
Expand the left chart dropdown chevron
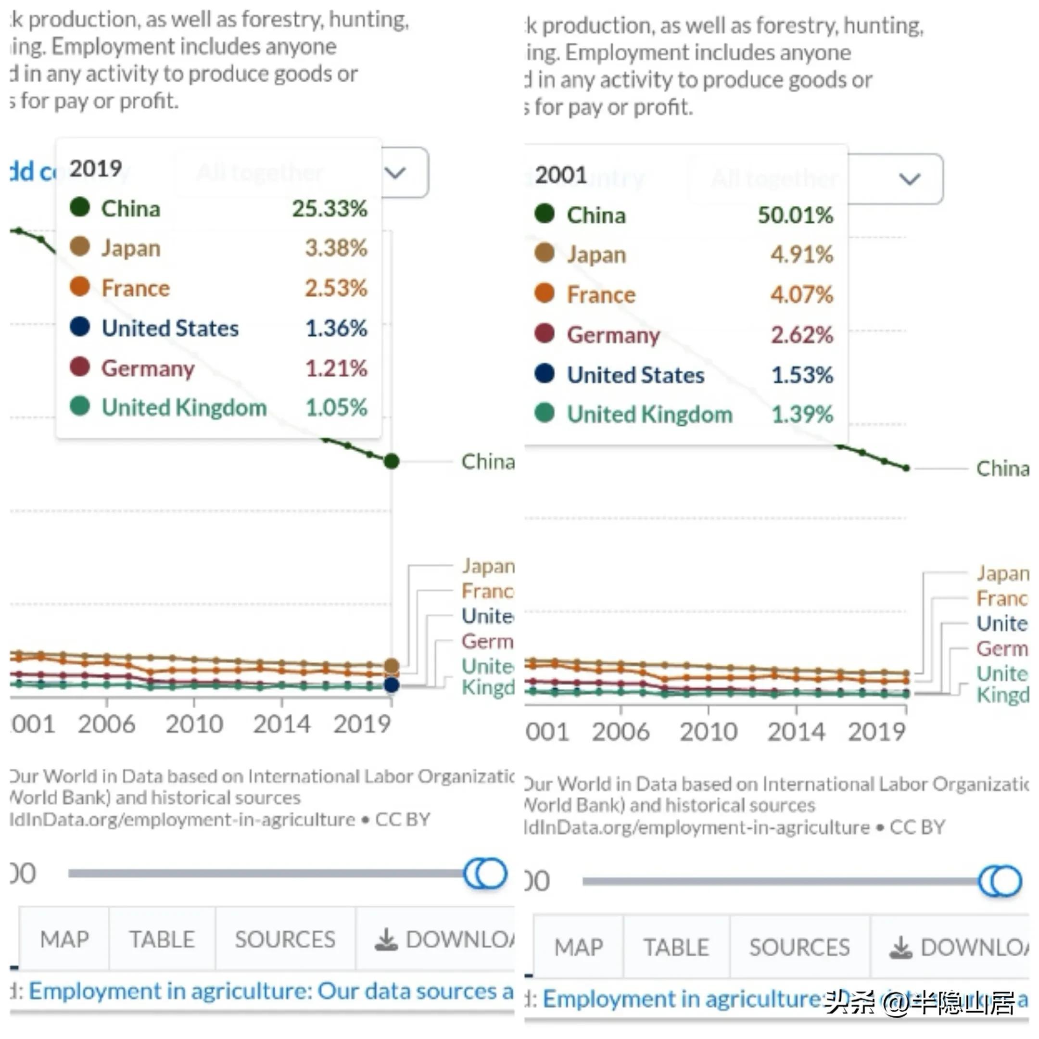point(395,173)
